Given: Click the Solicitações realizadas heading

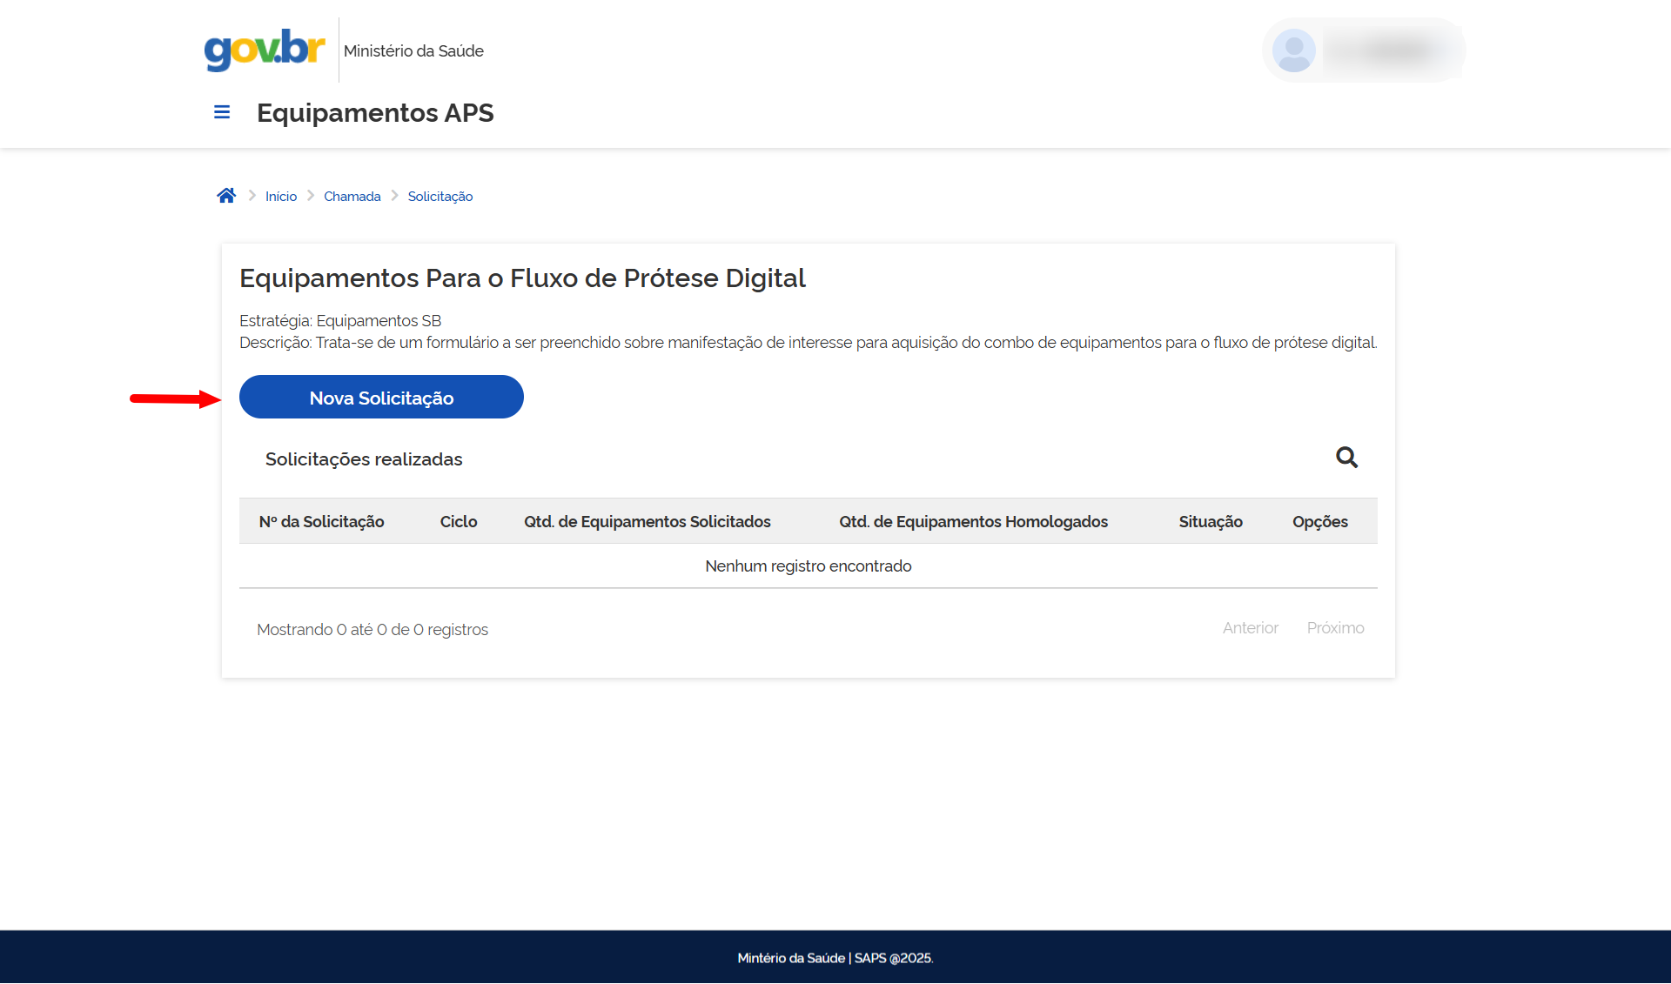Looking at the screenshot, I should (x=364, y=459).
